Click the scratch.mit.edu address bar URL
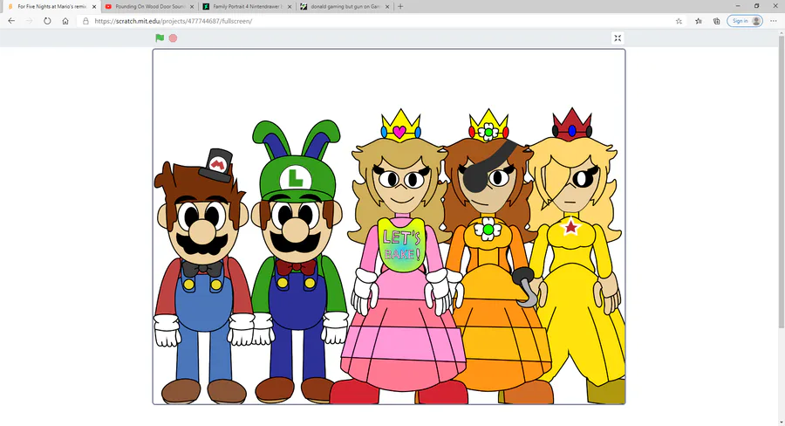Screen dimensions: 785x426 tap(174, 21)
